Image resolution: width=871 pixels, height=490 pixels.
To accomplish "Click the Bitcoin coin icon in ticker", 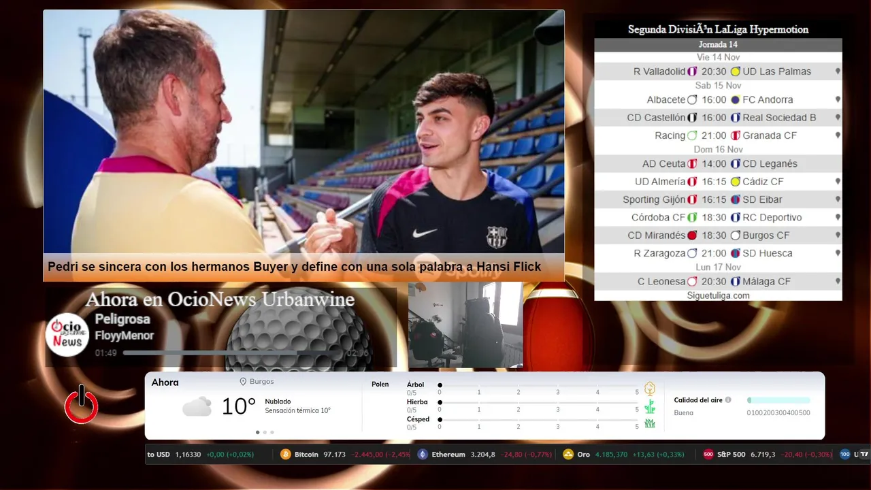I will [286, 454].
